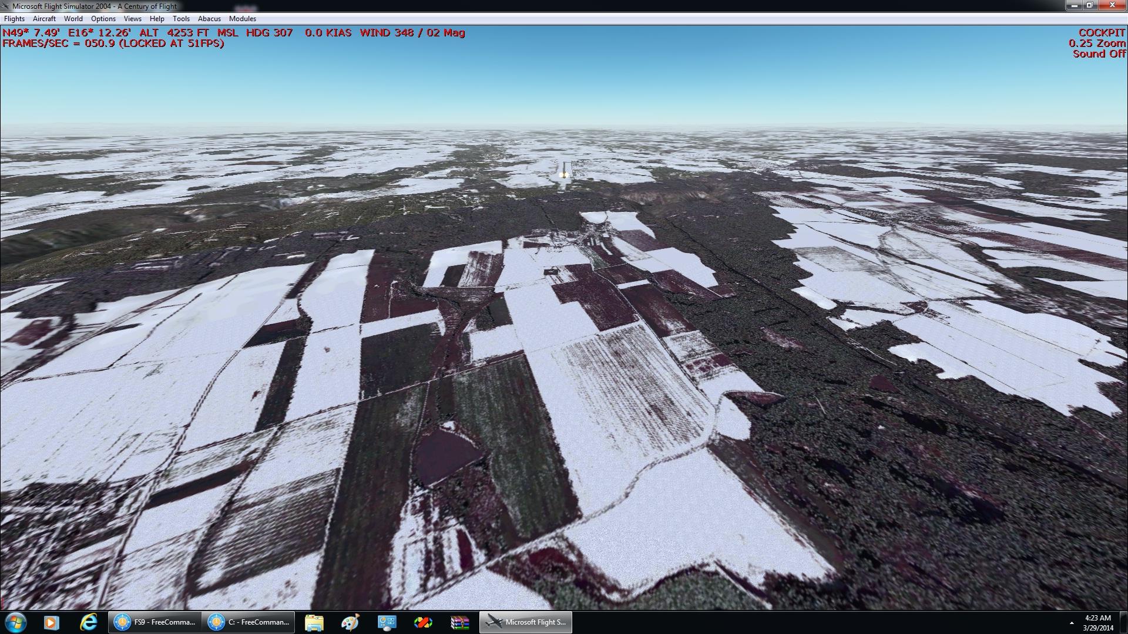The image size is (1128, 634).
Task: Open the Help menu
Action: [x=157, y=19]
